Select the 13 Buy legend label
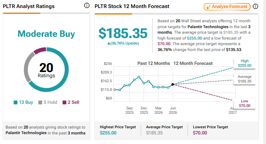The width and height of the screenshot is (266, 144). tap(26, 102)
